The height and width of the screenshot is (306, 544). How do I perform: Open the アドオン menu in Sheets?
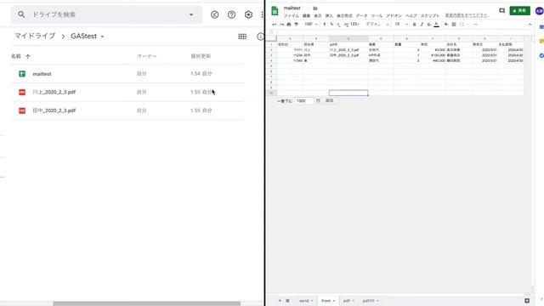[x=394, y=15]
